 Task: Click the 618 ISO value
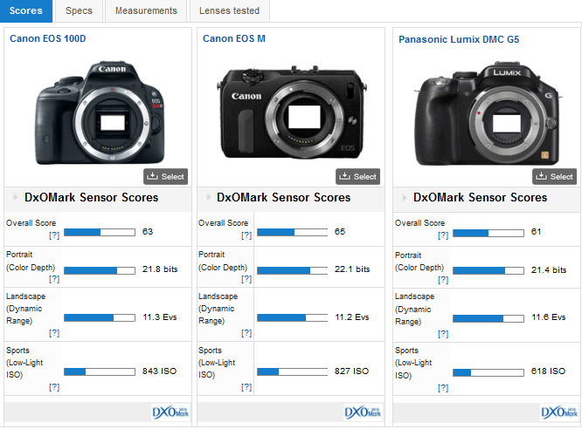pyautogui.click(x=548, y=371)
